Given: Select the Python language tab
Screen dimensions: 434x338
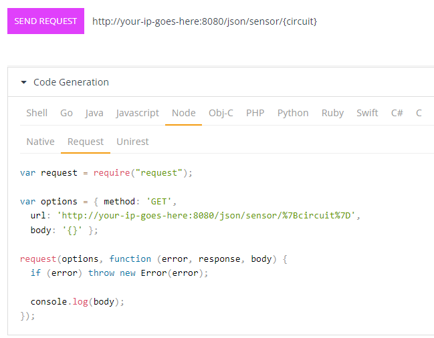Looking at the screenshot, I should (293, 113).
